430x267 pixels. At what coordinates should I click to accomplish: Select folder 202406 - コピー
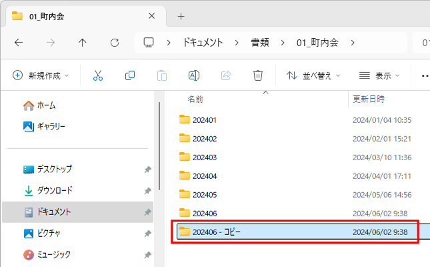coord(303,232)
